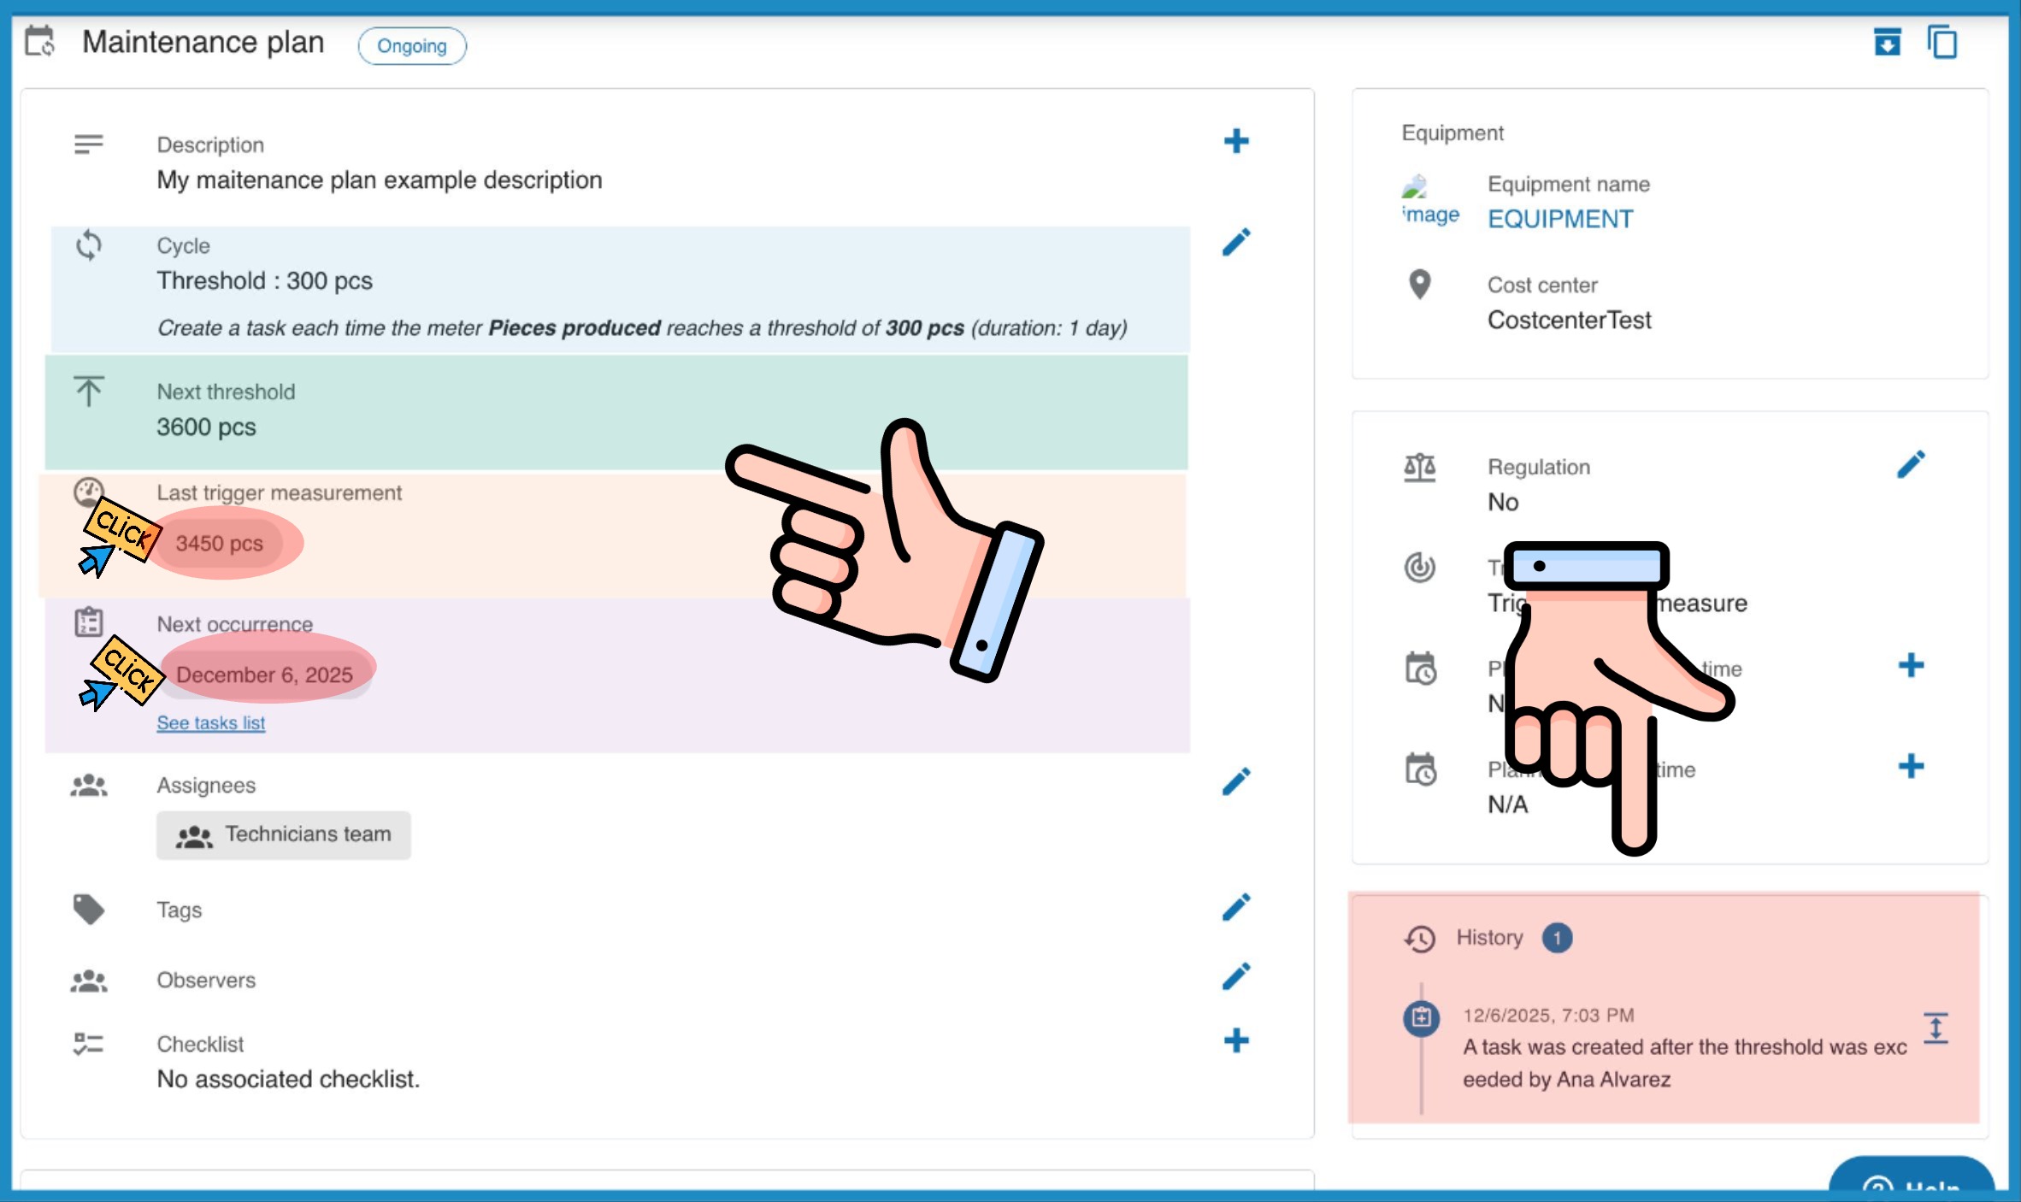The height and width of the screenshot is (1202, 2021).
Task: Add a description with the plus icon
Action: point(1235,141)
